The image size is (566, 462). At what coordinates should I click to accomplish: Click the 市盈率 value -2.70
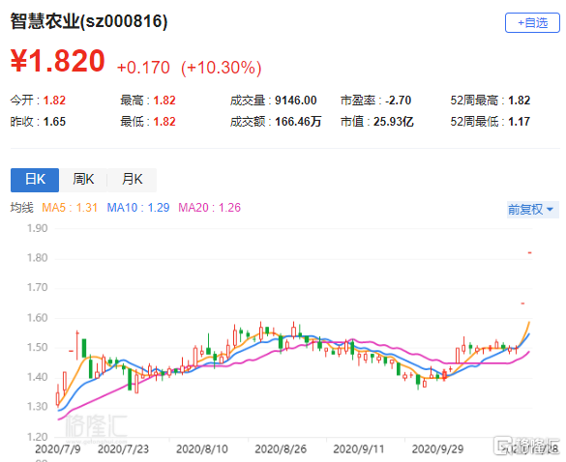coord(398,101)
